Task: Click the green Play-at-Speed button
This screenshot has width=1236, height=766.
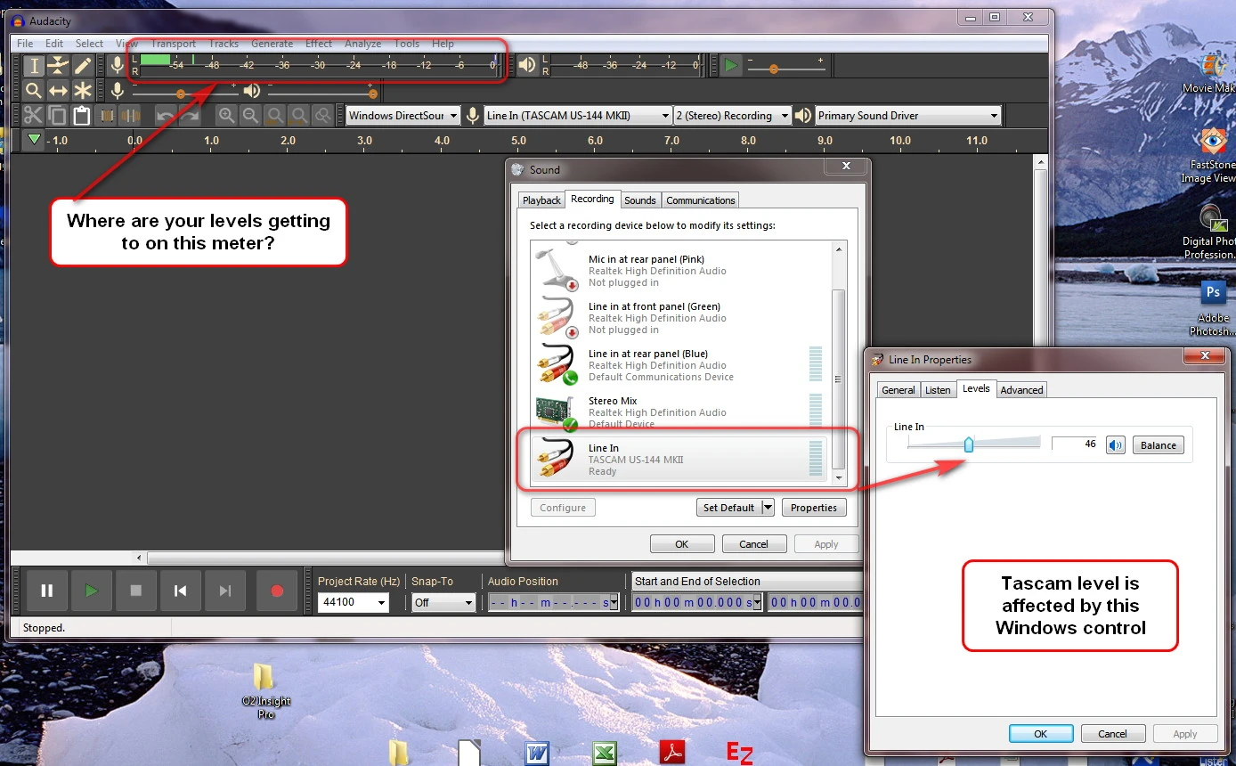Action: (731, 65)
